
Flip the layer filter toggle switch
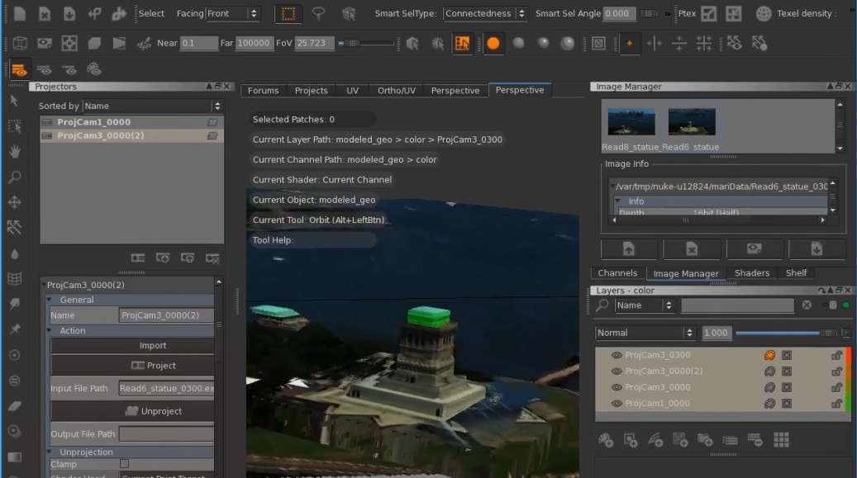(832, 305)
